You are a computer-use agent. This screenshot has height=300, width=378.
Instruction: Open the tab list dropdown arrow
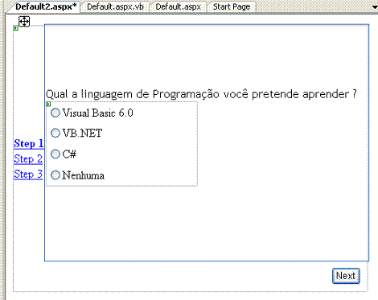pyautogui.click(x=375, y=7)
